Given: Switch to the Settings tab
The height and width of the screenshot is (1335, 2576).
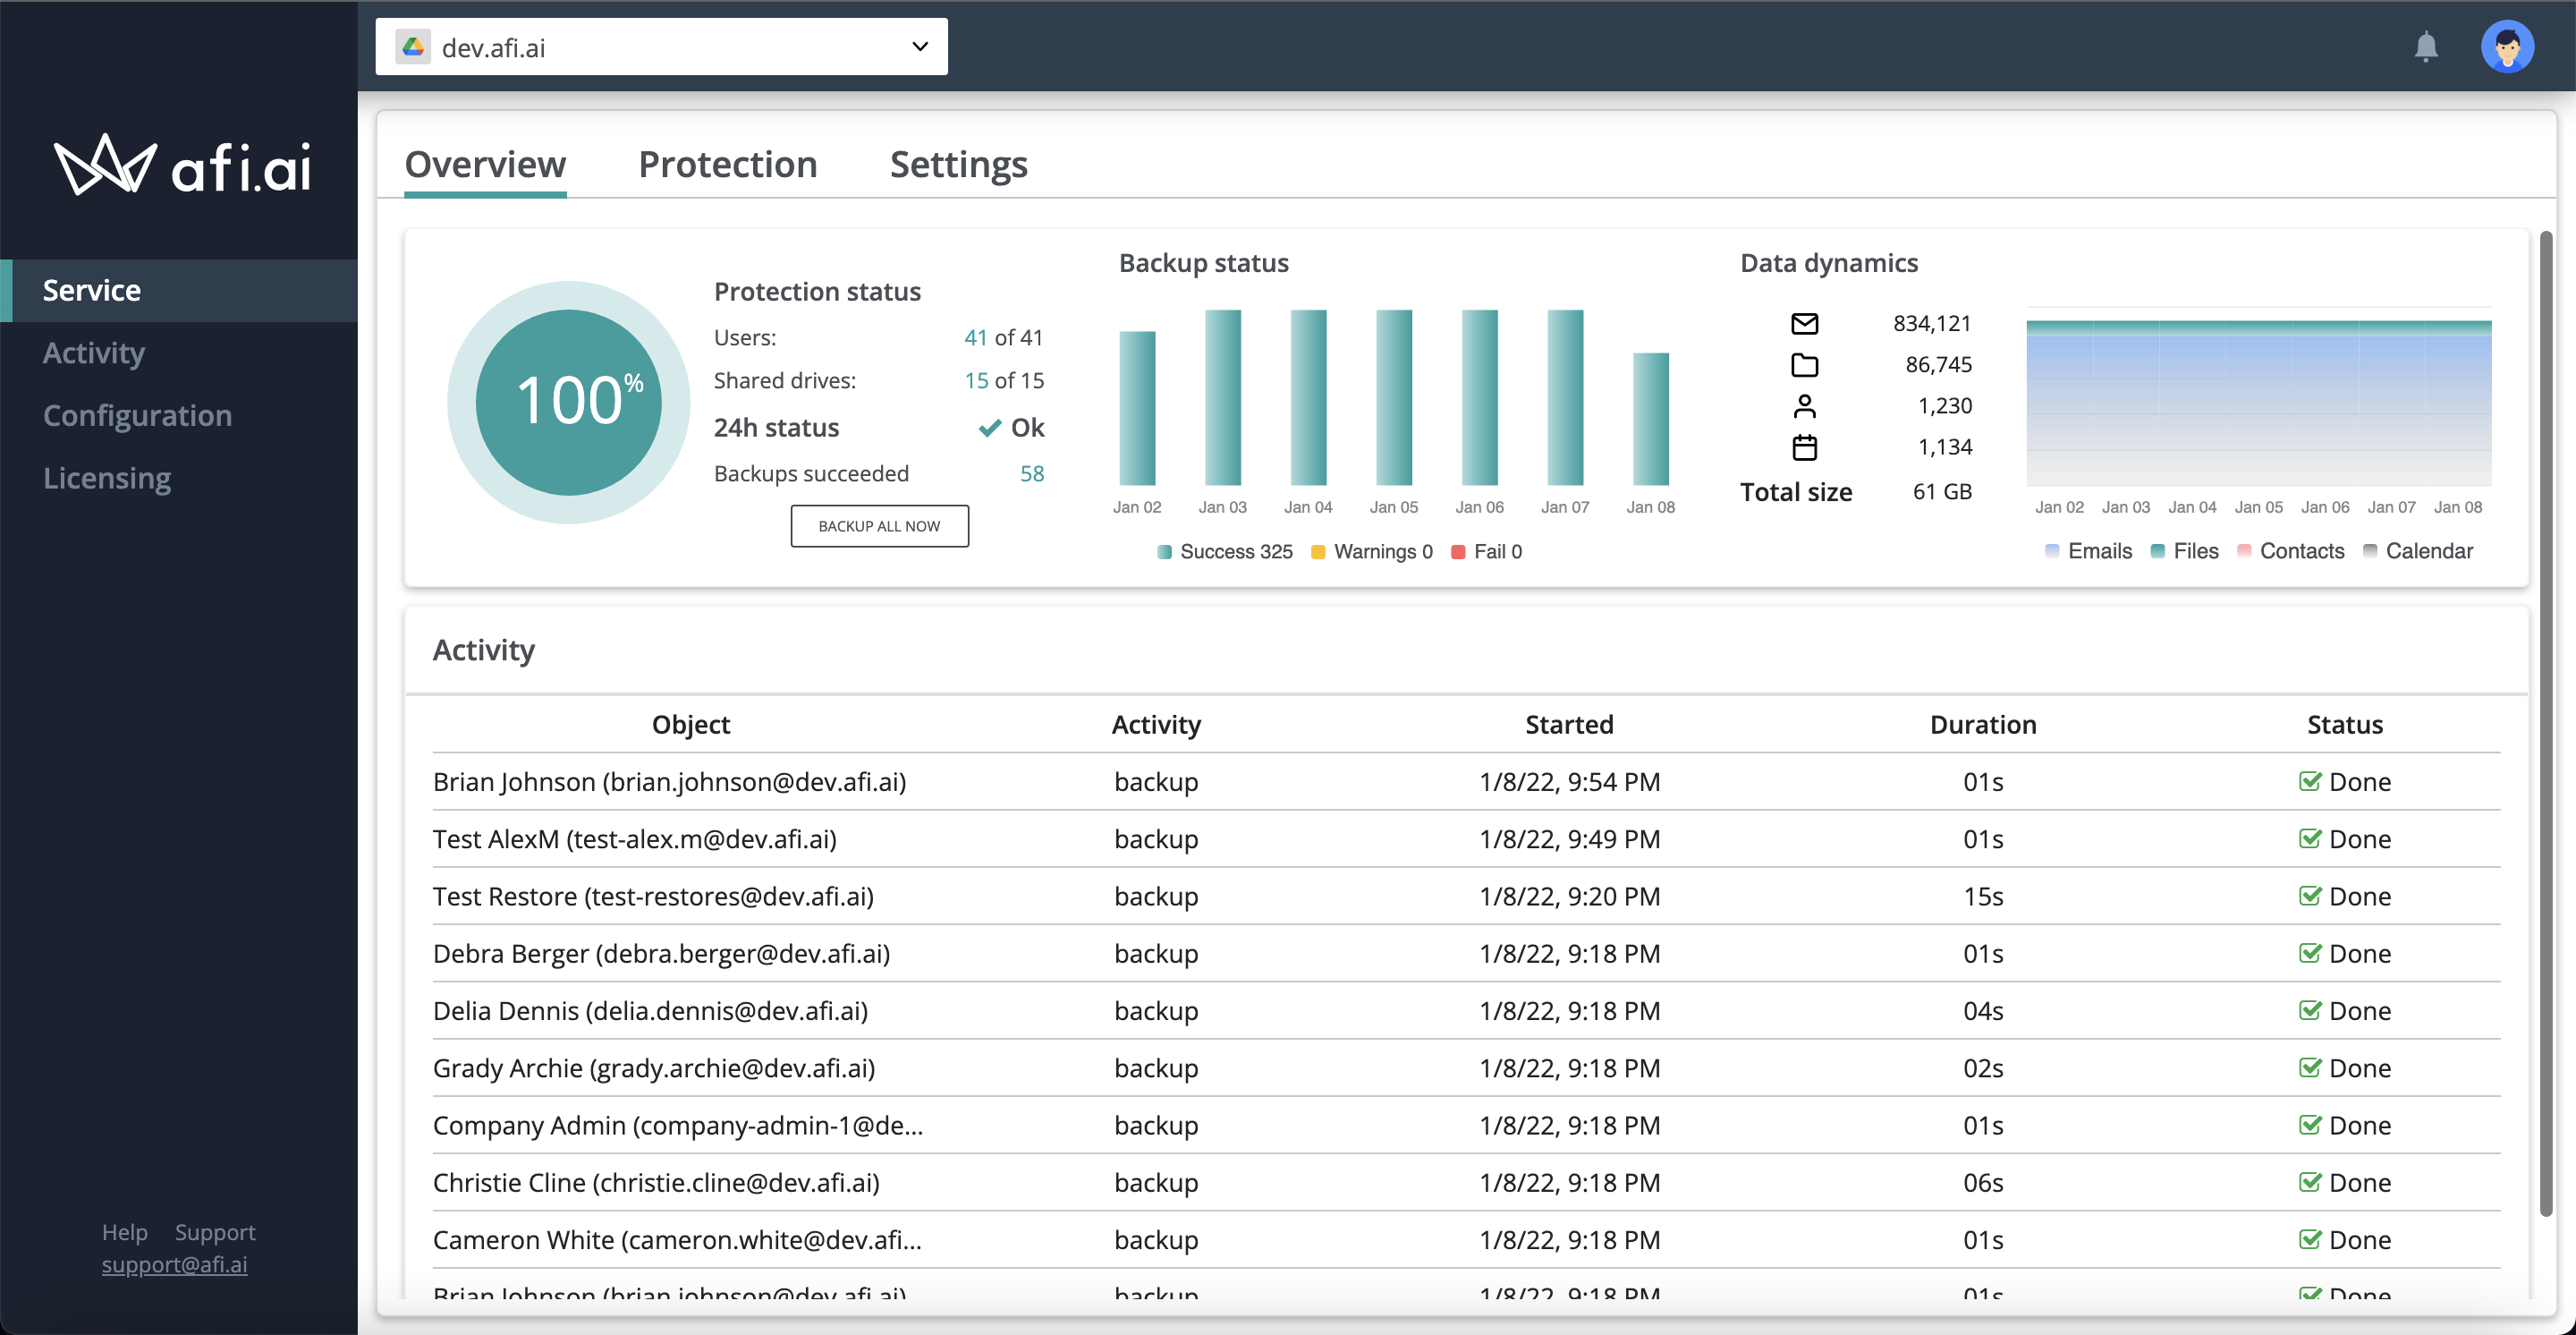Looking at the screenshot, I should [958, 164].
